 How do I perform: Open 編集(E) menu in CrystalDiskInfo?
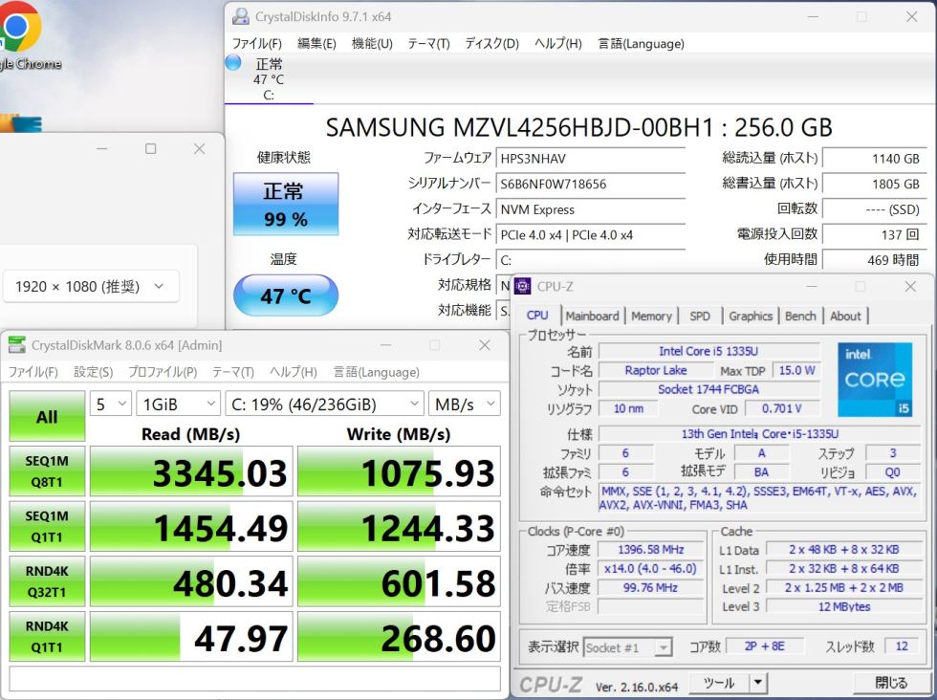click(x=316, y=44)
